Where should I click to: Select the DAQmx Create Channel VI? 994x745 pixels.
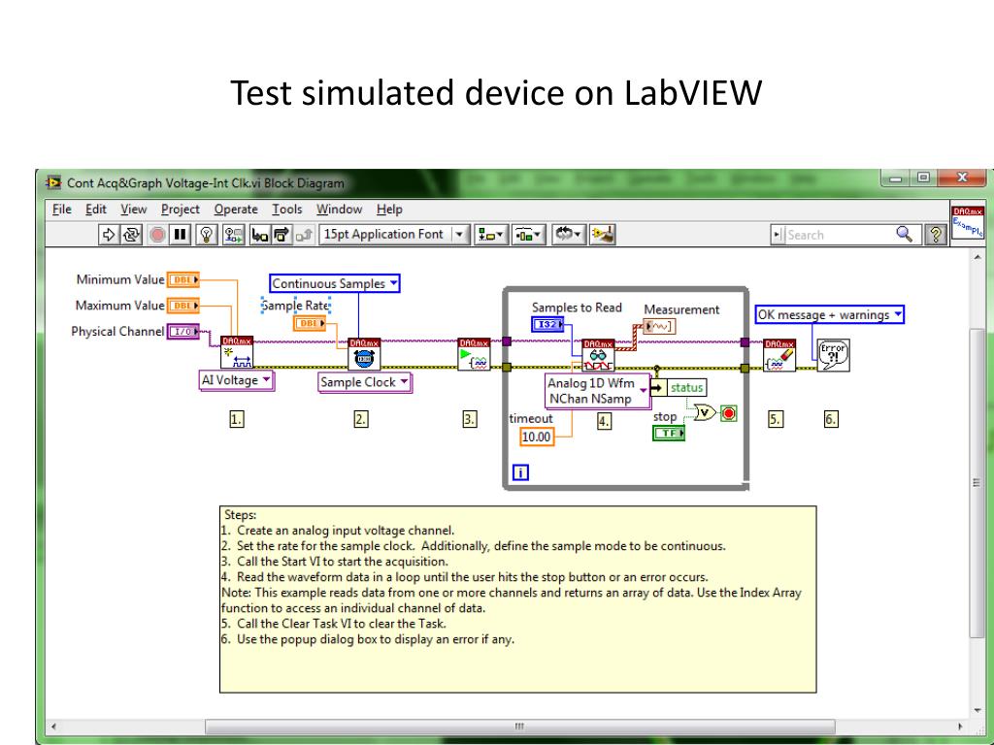[x=237, y=352]
